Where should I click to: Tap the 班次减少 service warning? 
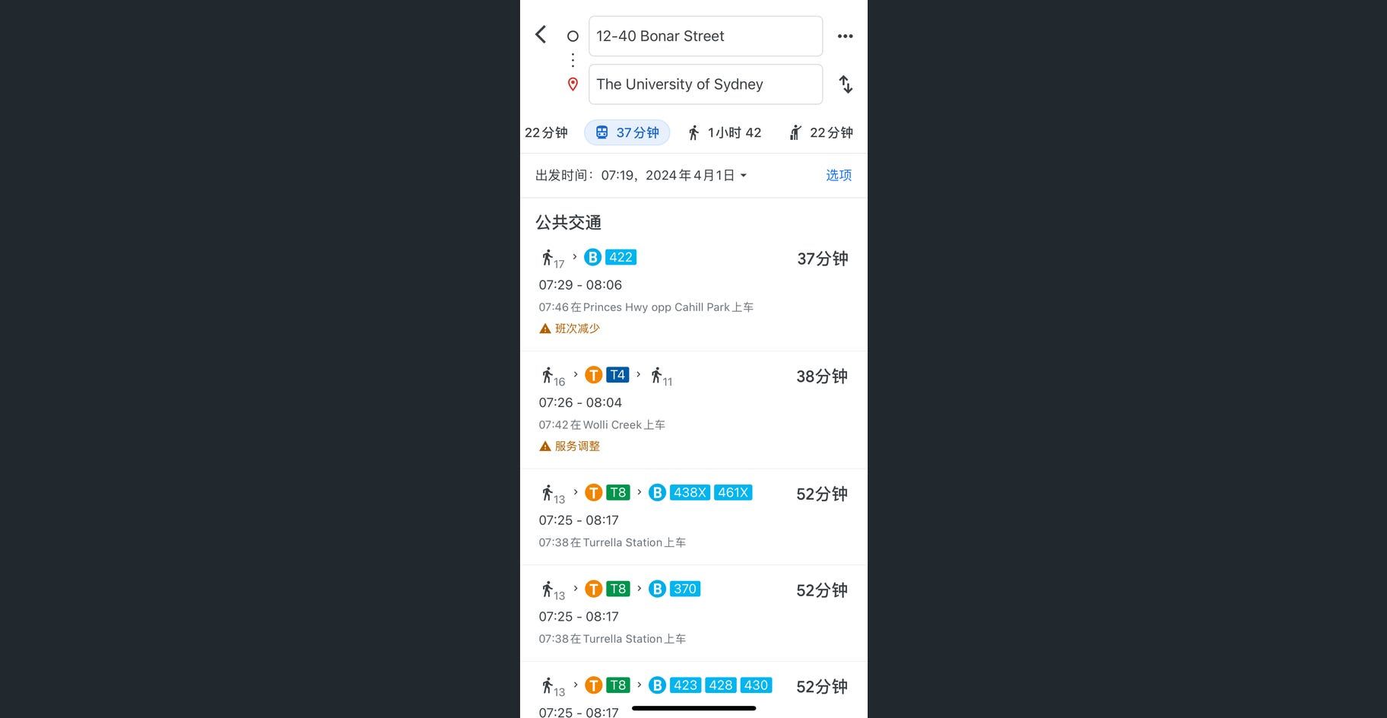pos(570,329)
